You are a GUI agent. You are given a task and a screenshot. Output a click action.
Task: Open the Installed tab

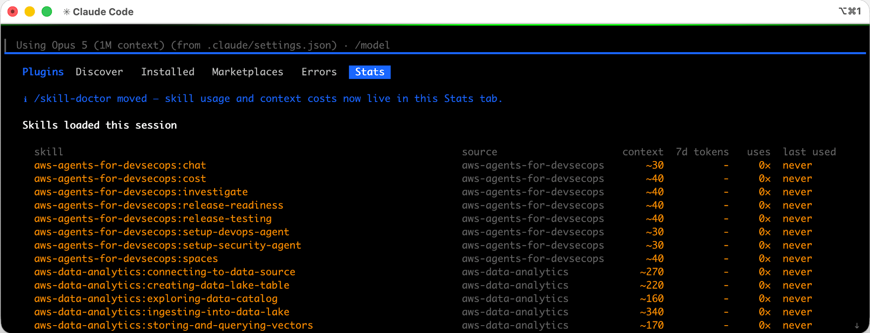pos(167,72)
